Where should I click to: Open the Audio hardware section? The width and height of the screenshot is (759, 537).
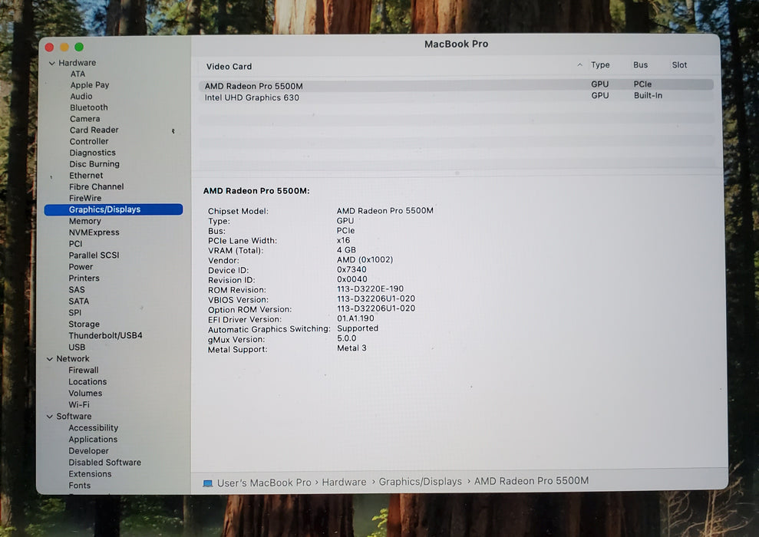tap(81, 96)
